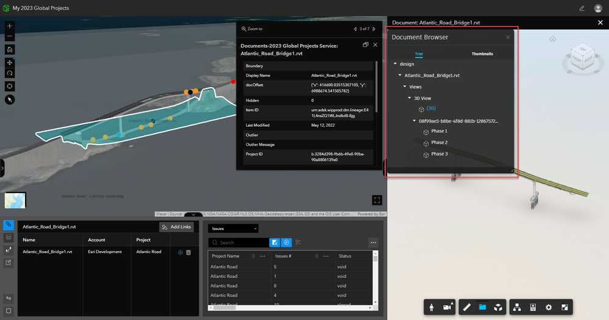Close the Documents feature popup

tap(375, 44)
